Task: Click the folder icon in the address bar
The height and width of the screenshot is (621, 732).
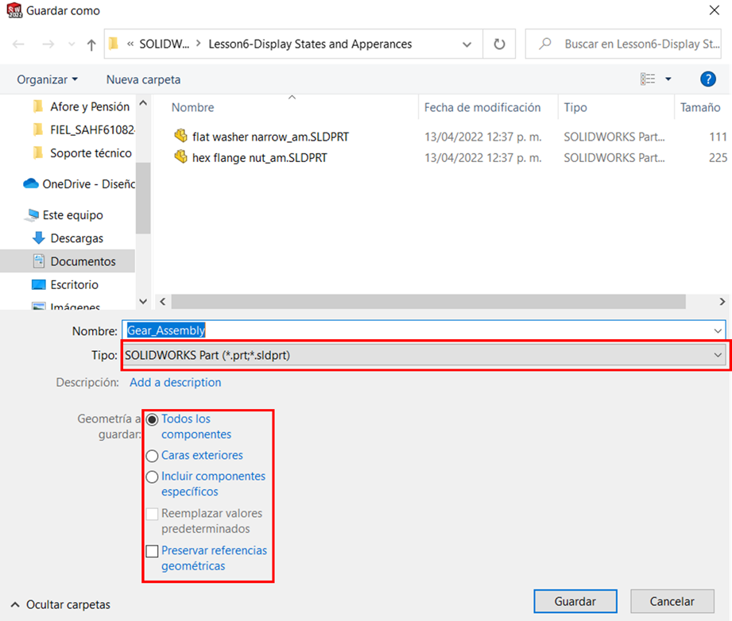Action: (x=114, y=44)
